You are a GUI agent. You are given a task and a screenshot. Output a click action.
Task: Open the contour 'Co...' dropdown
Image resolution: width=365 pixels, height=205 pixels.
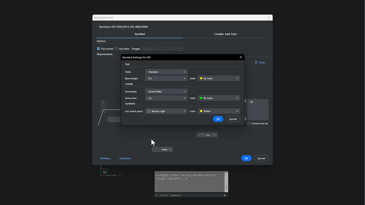click(x=207, y=135)
